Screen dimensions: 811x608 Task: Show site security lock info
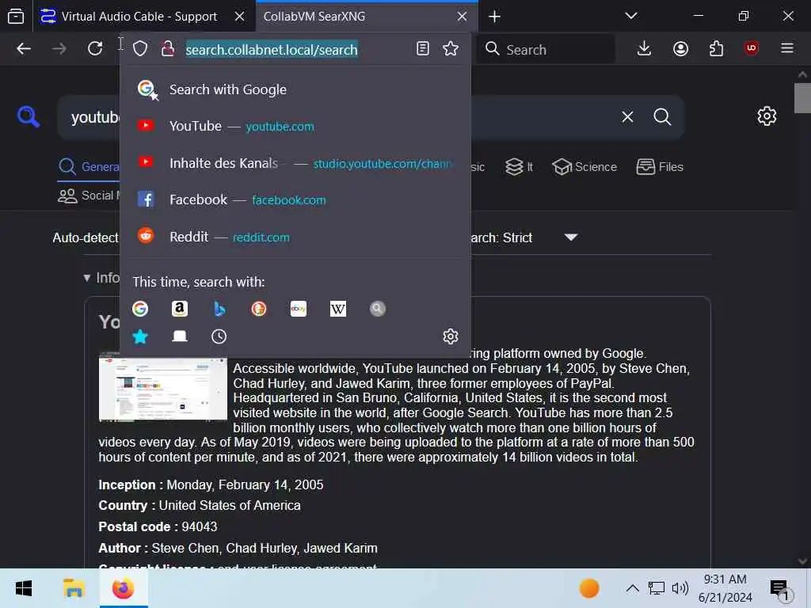pos(168,49)
